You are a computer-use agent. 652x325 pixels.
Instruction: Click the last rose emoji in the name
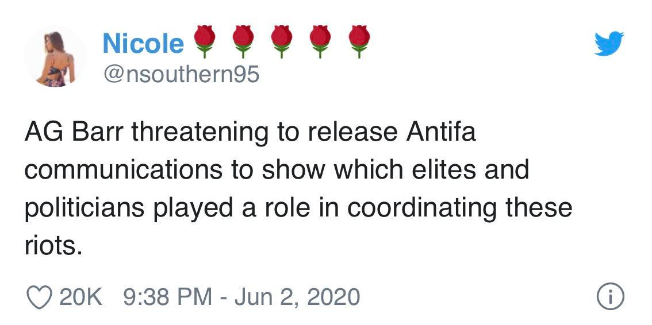(x=359, y=41)
